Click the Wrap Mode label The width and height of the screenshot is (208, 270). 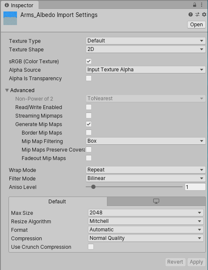(x=22, y=170)
